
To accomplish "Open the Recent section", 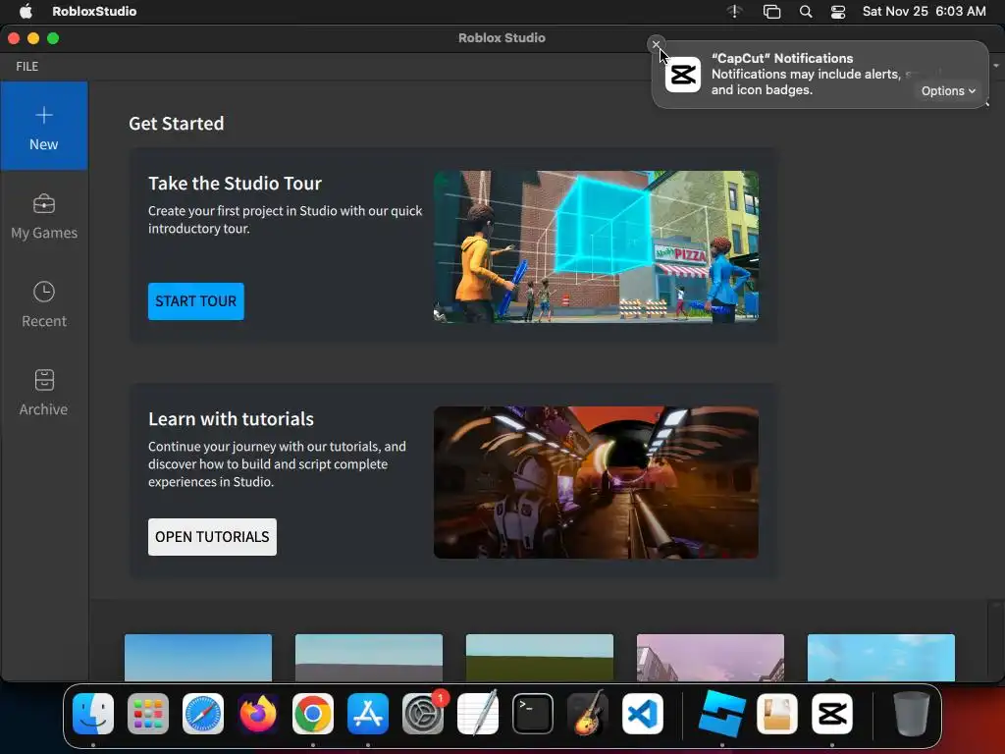I will coord(43,304).
